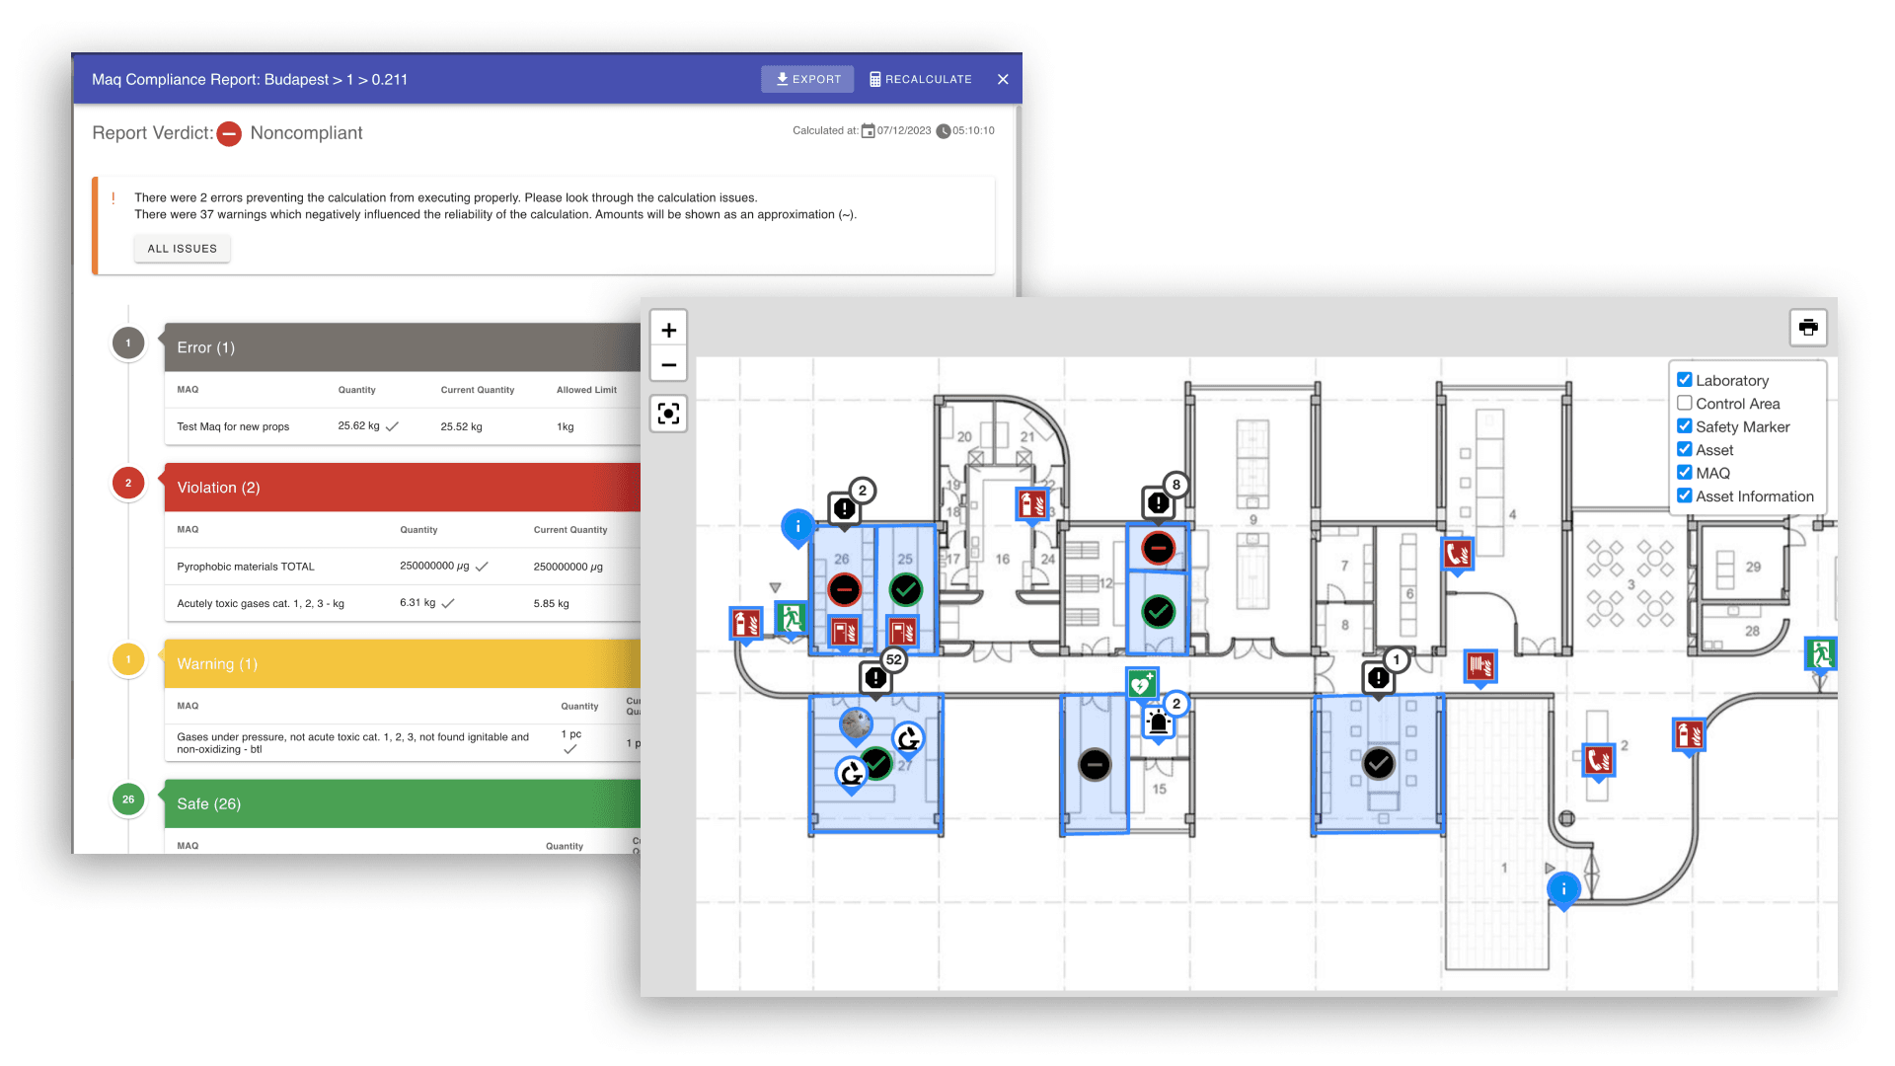Click the warning cluster marker labeled 52

pyautogui.click(x=876, y=677)
